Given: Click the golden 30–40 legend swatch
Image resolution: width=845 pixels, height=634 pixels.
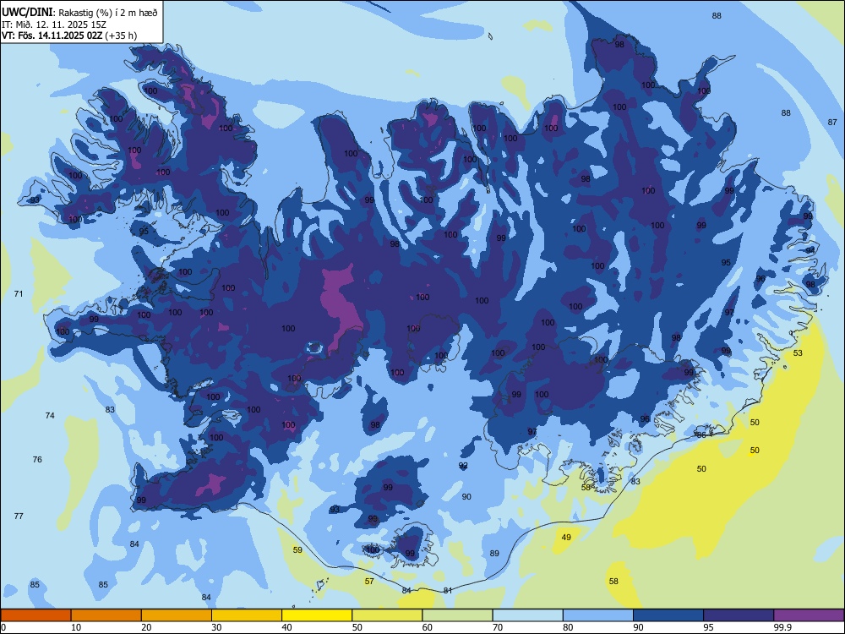Looking at the screenshot, I should pyautogui.click(x=247, y=615).
